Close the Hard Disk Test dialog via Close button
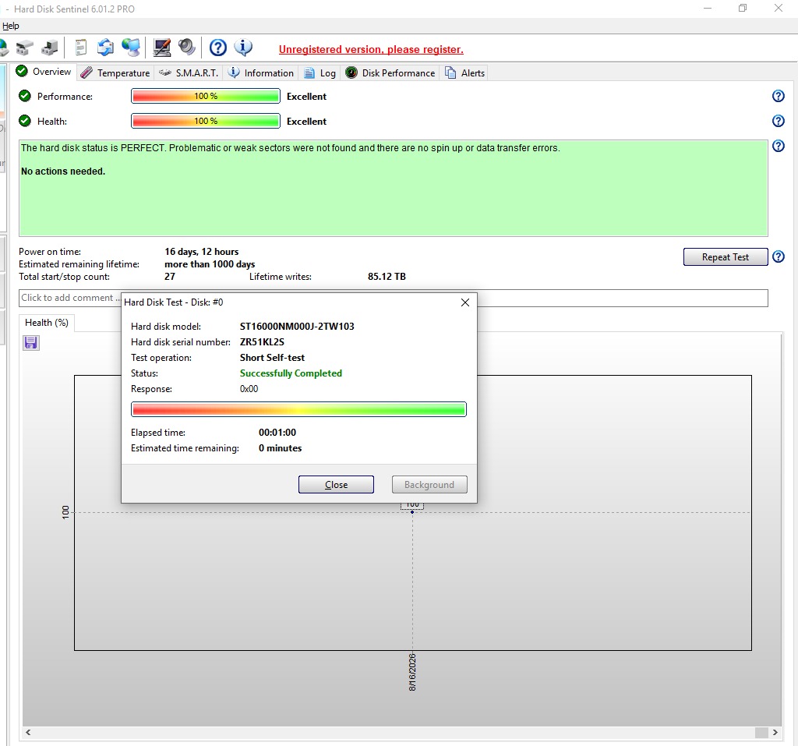The width and height of the screenshot is (798, 746). point(336,485)
